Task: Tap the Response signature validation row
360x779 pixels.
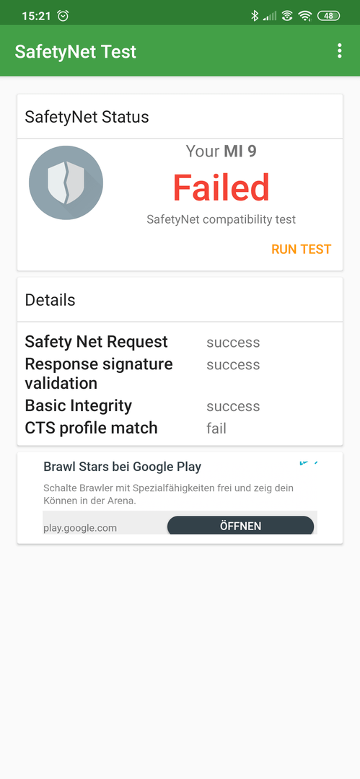Action: point(180,374)
